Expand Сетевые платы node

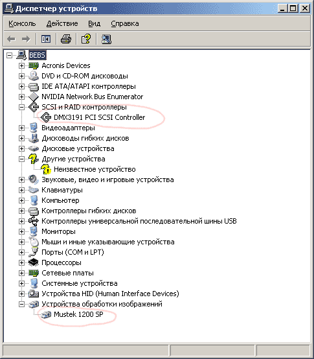point(21,273)
